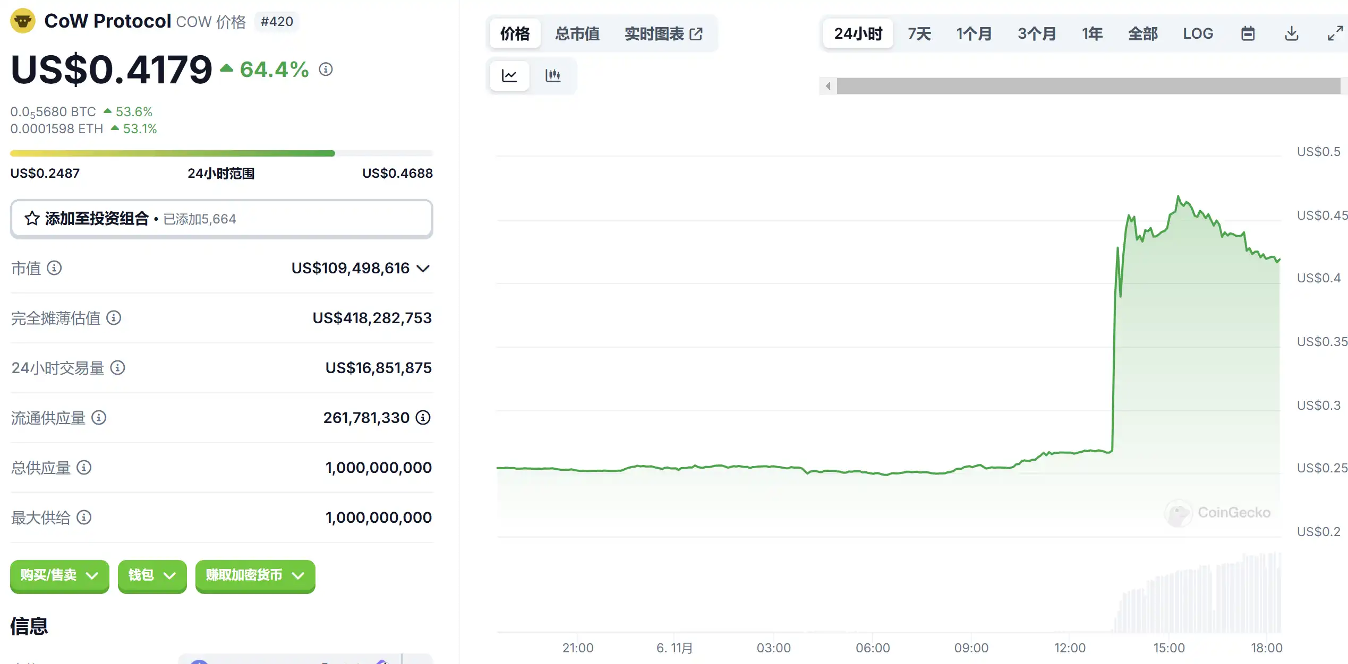Click the download chart data icon
The width and height of the screenshot is (1348, 664).
point(1292,34)
